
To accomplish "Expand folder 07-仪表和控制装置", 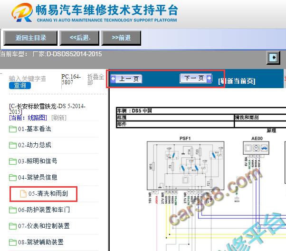I will pos(44,226).
